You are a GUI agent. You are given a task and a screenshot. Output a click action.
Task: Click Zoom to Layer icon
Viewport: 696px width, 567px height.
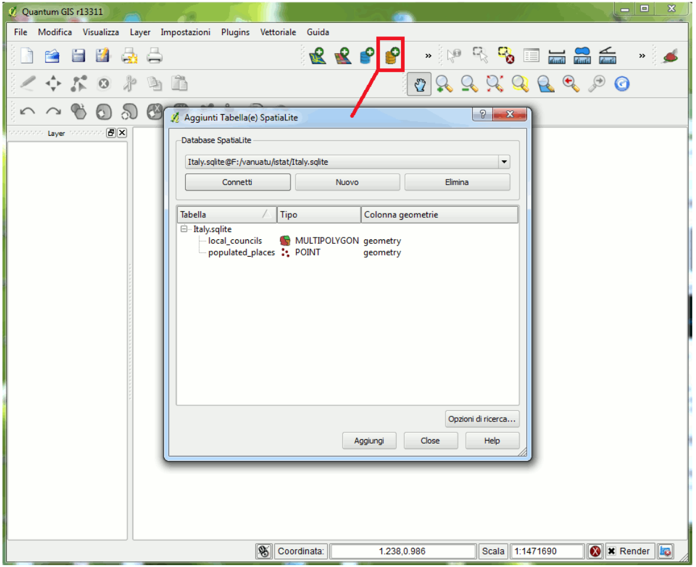pos(545,84)
